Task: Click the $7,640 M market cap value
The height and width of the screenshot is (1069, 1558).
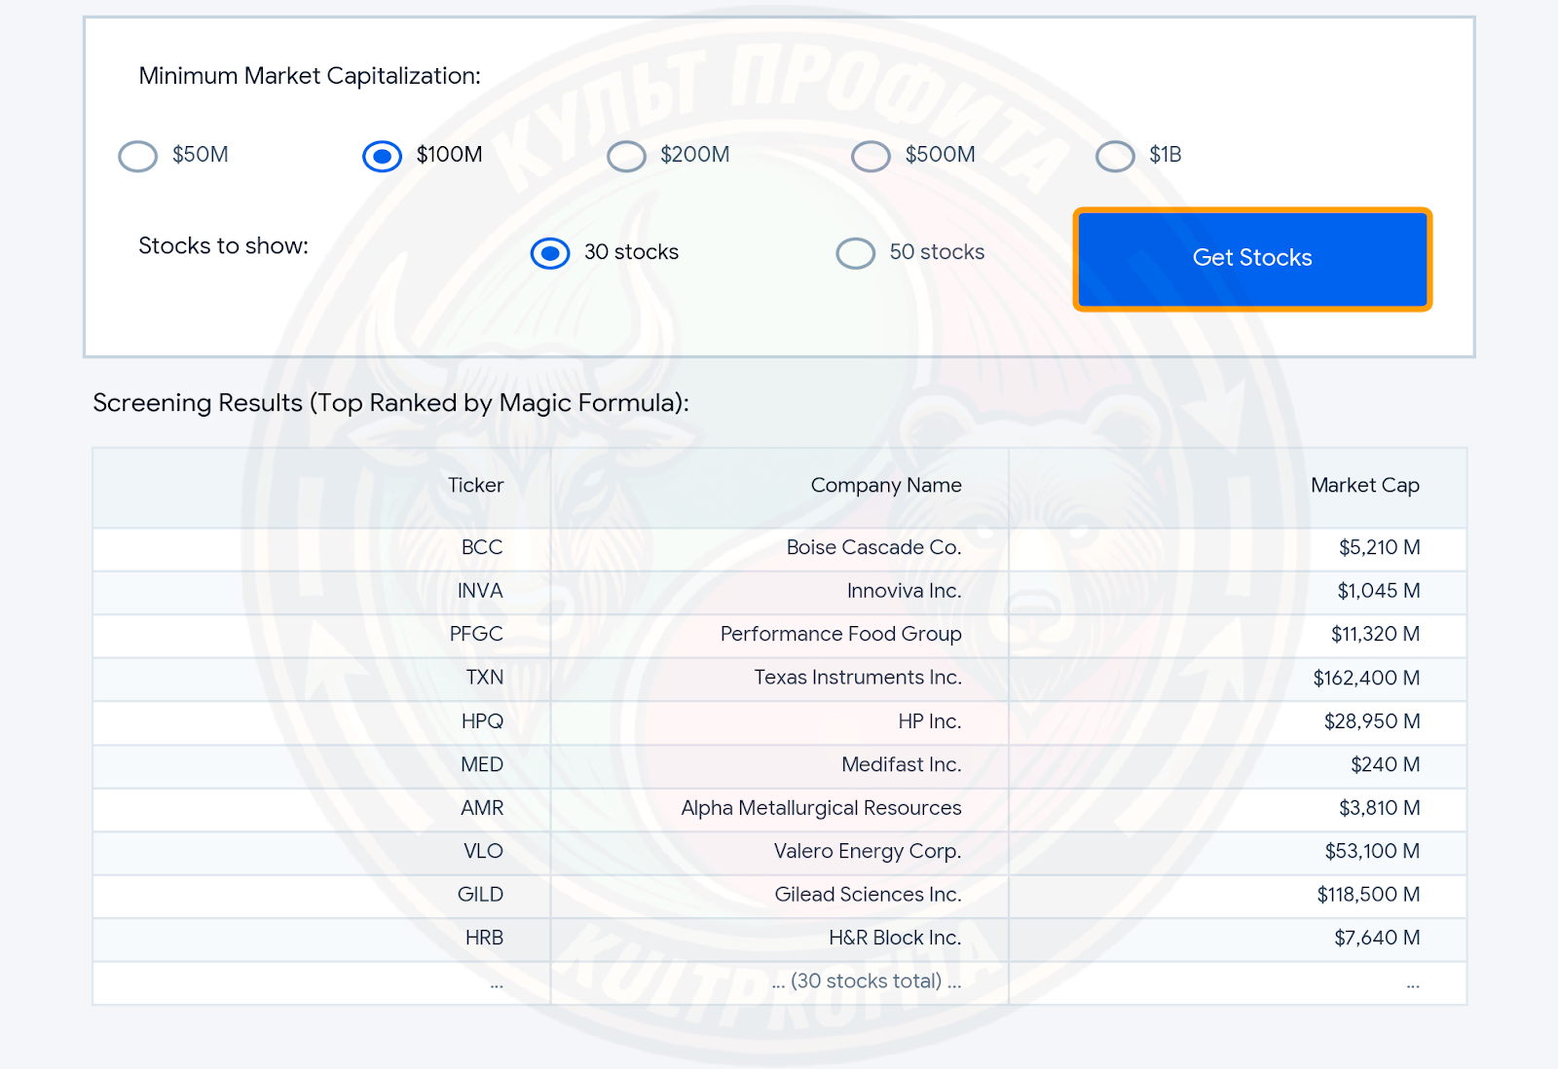Action: (1377, 938)
